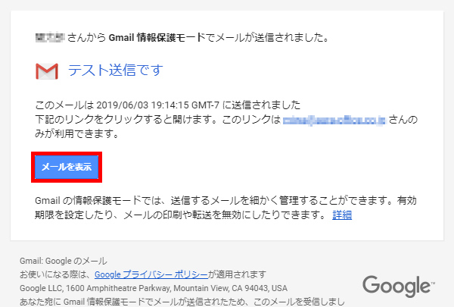Click the Gmail: Google のメール footer line
Viewport: 454px width, 307px height.
[64, 261]
